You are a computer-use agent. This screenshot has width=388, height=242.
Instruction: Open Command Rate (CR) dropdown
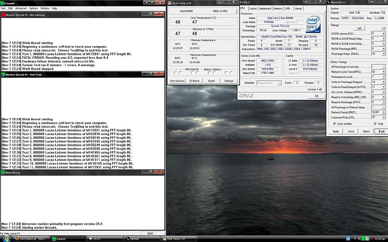click(383, 117)
